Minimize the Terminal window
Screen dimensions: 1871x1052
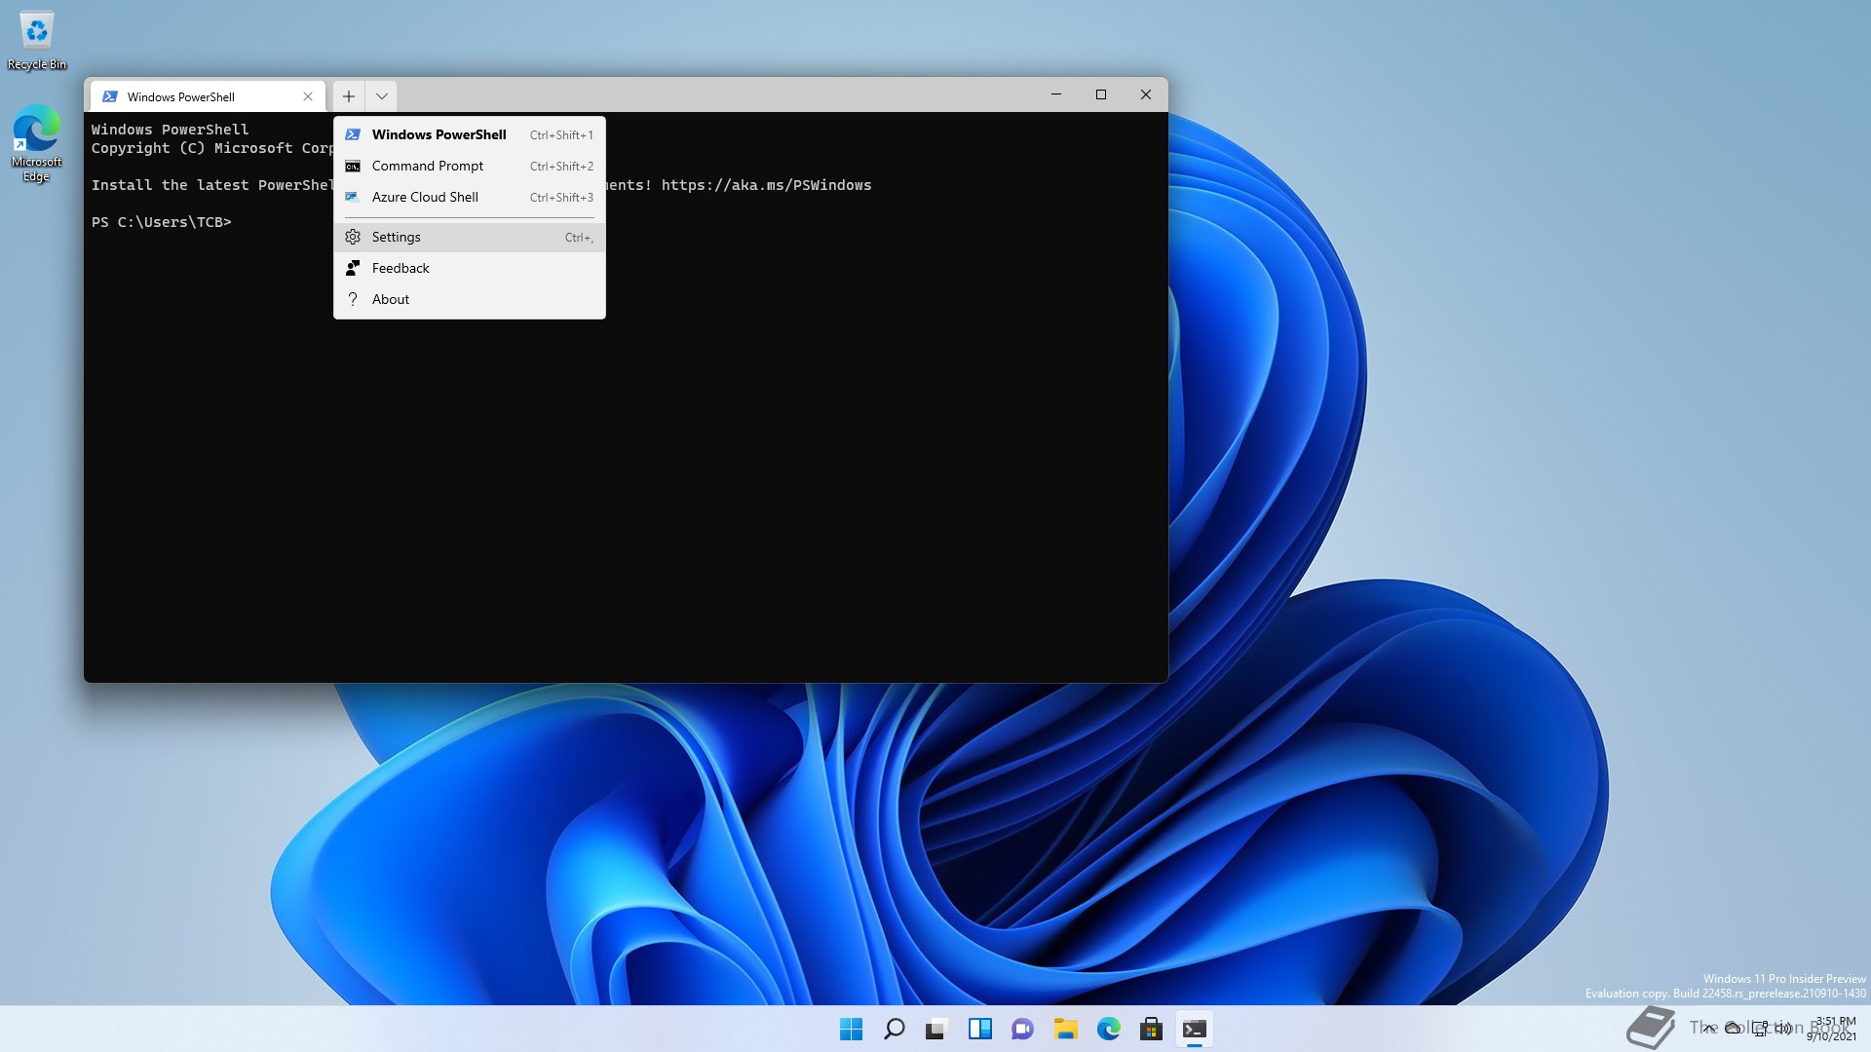pyautogui.click(x=1055, y=94)
